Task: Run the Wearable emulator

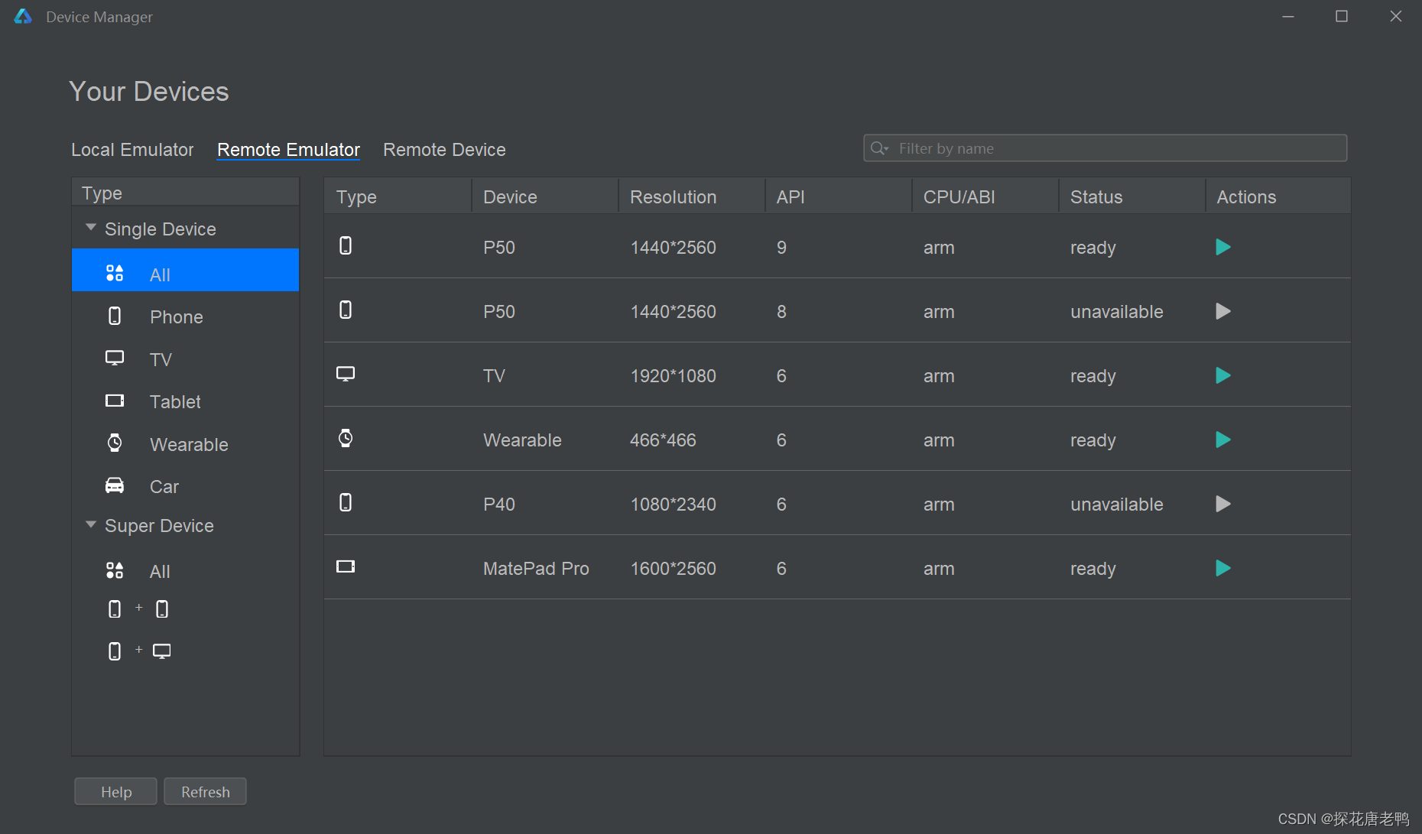Action: [x=1222, y=440]
